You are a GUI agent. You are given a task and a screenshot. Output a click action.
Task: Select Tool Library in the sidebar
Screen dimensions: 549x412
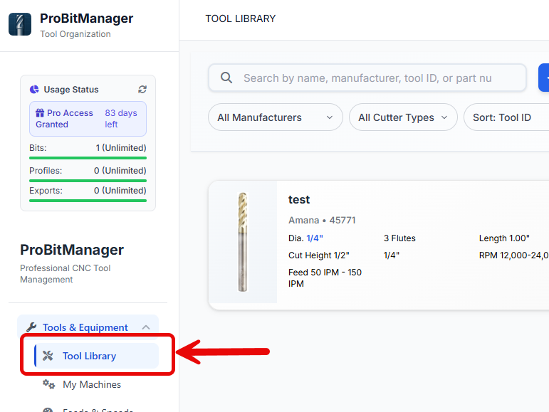tap(97, 356)
